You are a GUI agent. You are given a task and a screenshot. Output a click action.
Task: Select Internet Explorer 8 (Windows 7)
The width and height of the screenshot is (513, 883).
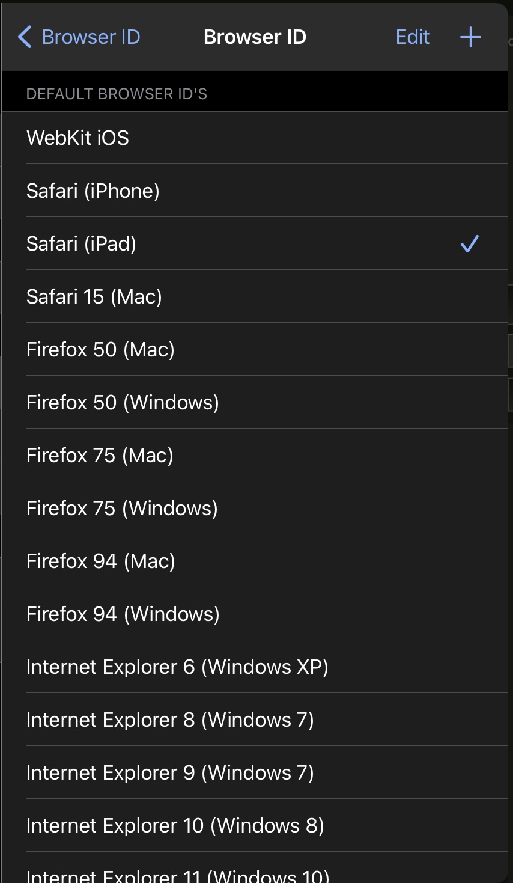coord(255,720)
